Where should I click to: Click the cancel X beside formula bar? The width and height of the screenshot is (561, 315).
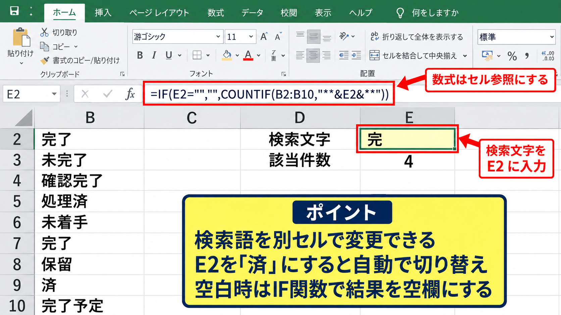tap(85, 94)
